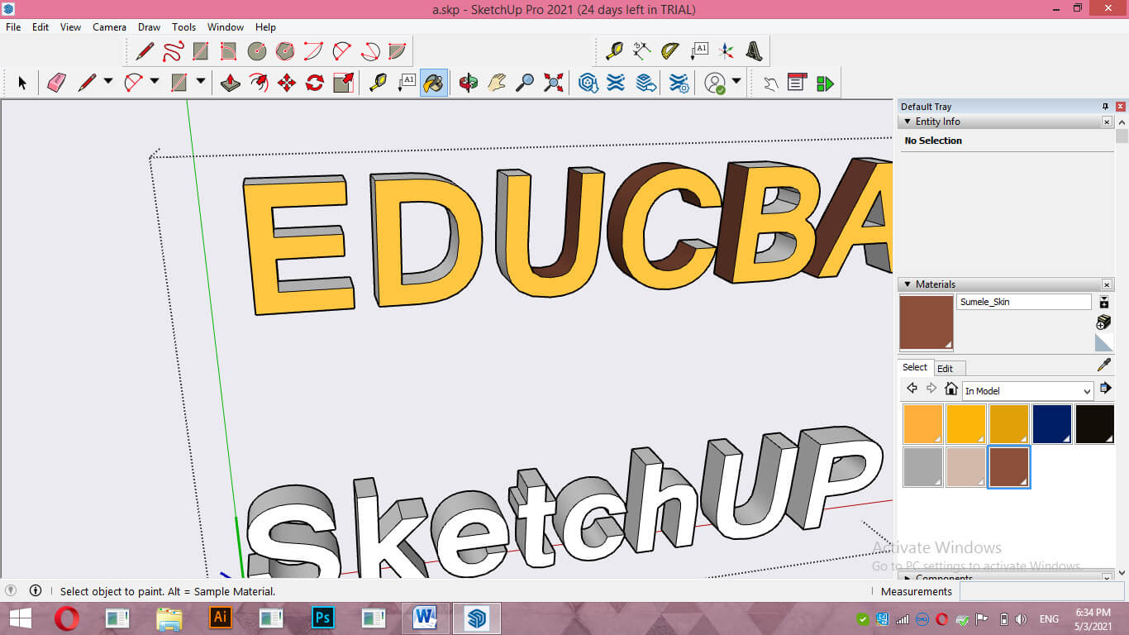Click Zoom Extents

tap(554, 83)
